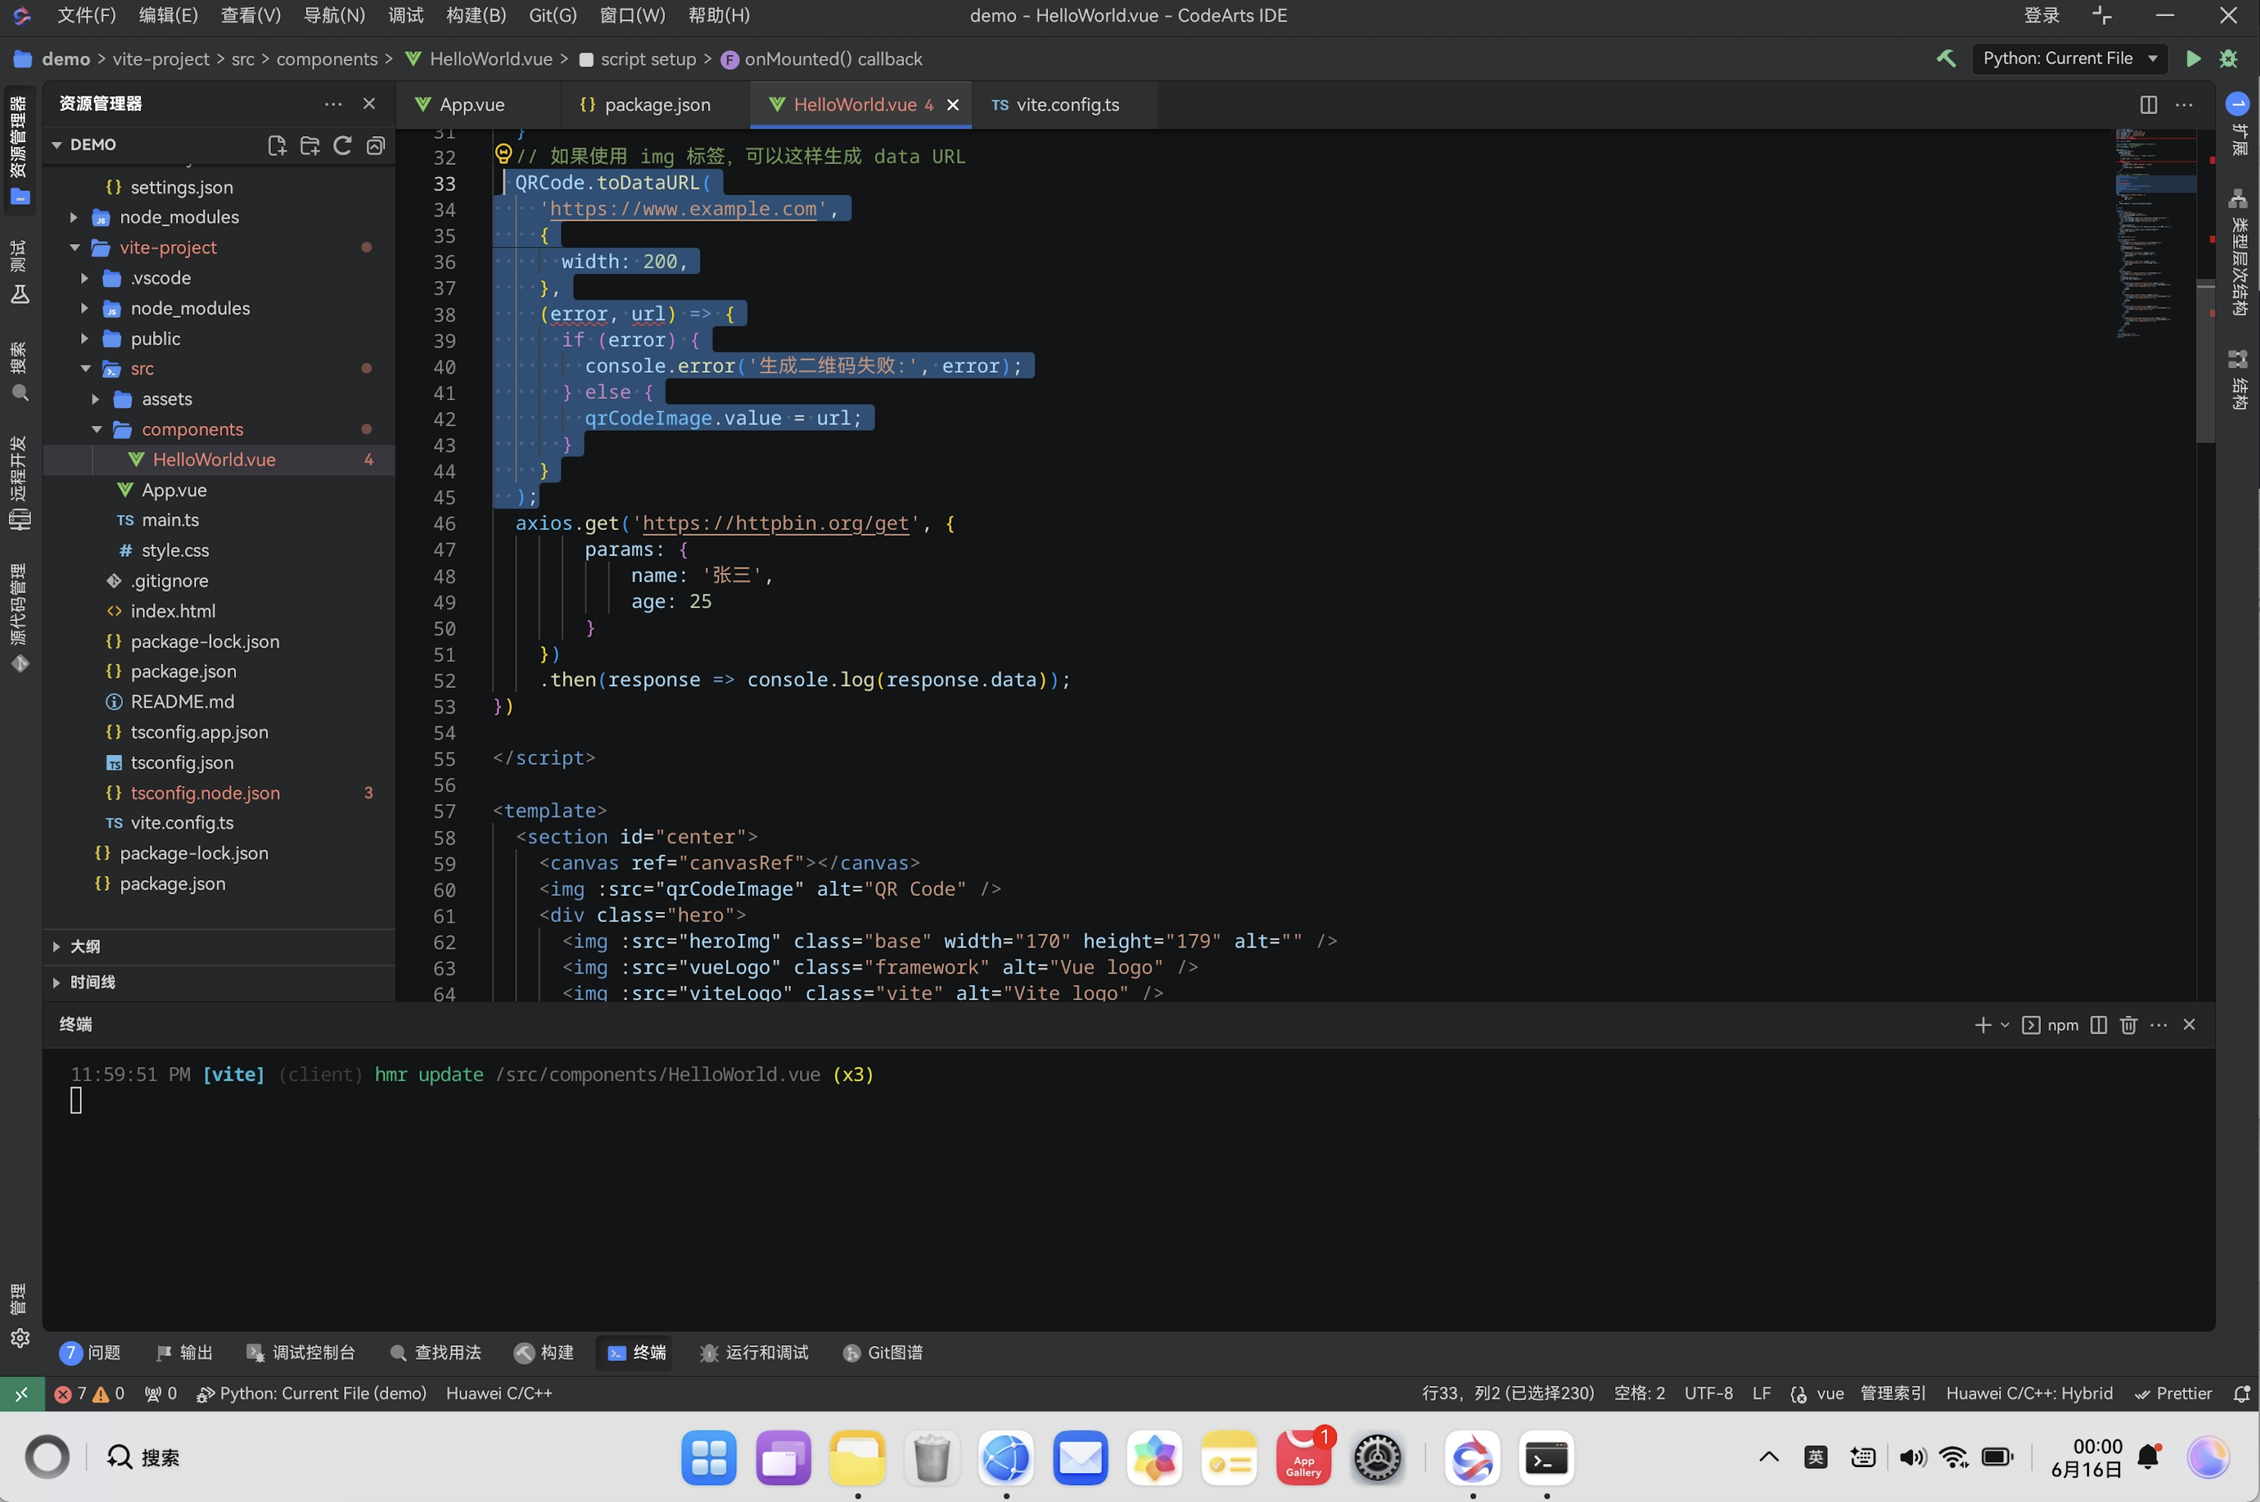The image size is (2260, 1502).
Task: Open notifications bell in status bar
Action: coord(2241,1394)
